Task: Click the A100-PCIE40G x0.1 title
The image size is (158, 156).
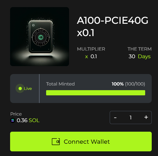Action: coord(112,27)
